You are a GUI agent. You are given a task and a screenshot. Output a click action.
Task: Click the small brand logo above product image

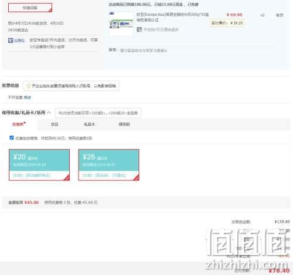(x=112, y=13)
